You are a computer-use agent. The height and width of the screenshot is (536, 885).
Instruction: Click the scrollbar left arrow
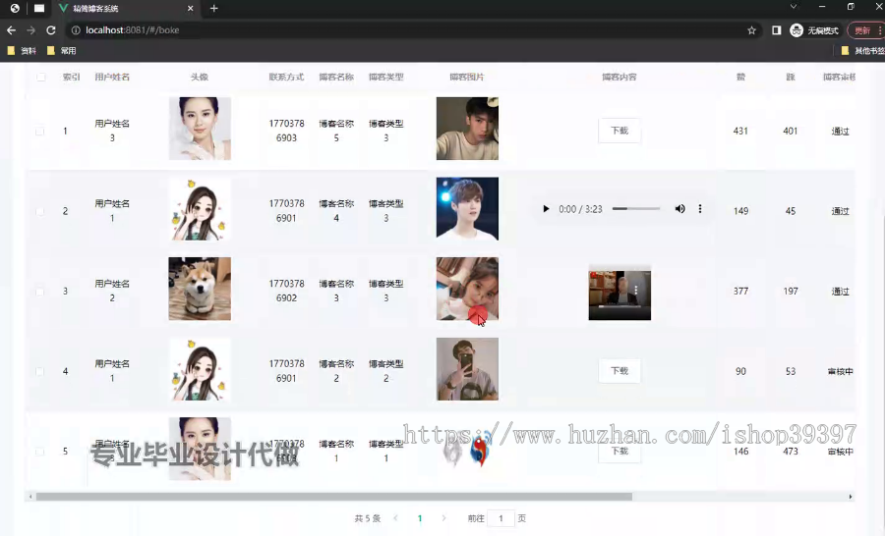tap(30, 497)
